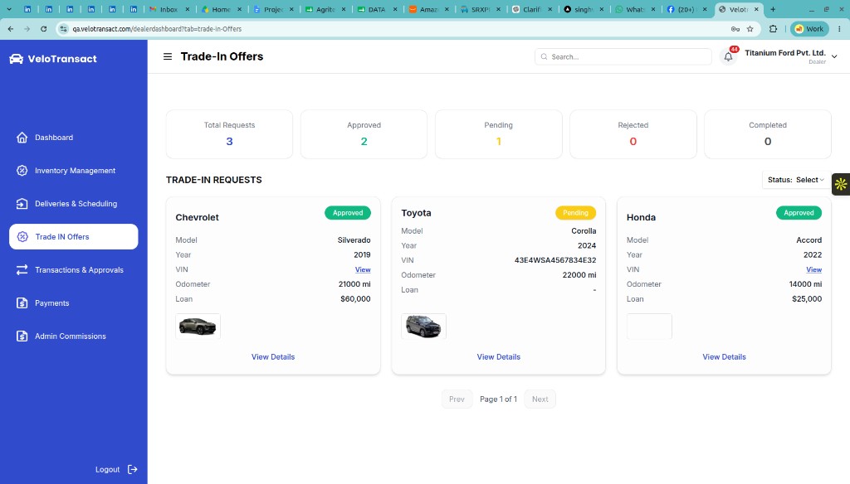View Details of Toyota request
Viewport: 850px width, 484px height.
499,356
